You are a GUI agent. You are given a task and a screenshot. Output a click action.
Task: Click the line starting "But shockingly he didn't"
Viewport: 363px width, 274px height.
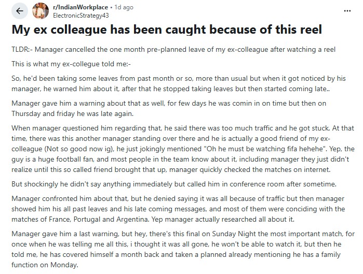[174, 184]
